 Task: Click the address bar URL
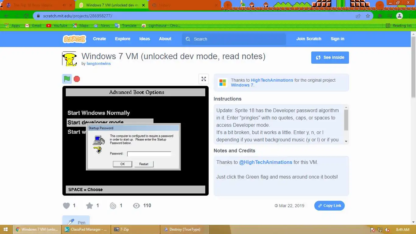[x=78, y=16]
